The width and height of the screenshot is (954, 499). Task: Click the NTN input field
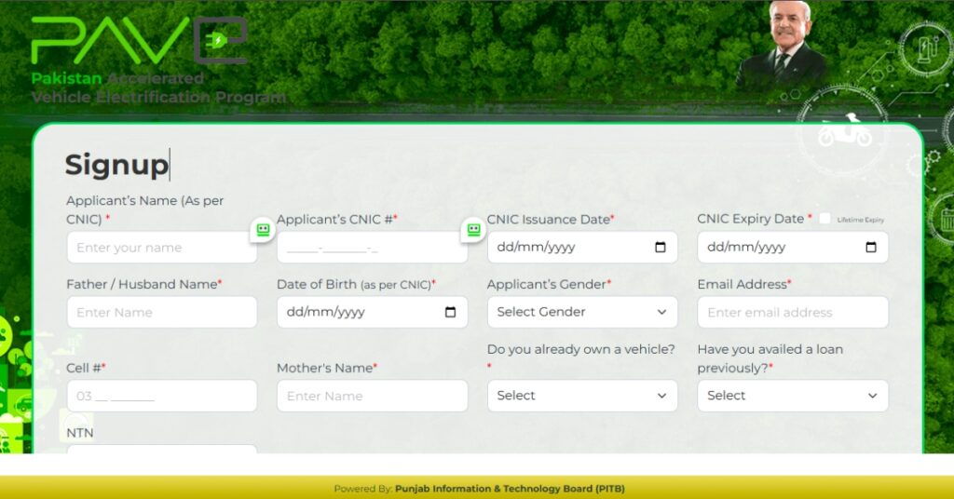click(161, 449)
